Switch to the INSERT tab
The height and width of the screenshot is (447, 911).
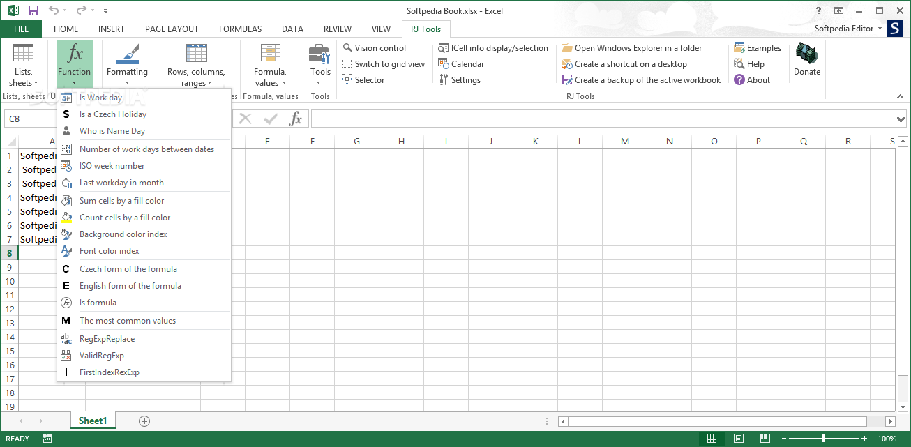pos(112,29)
